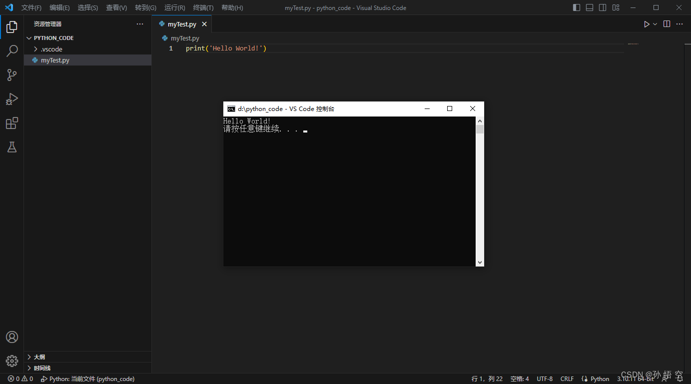Expand the 大纲 outline section
Image resolution: width=691 pixels, height=384 pixels.
pyautogui.click(x=87, y=357)
